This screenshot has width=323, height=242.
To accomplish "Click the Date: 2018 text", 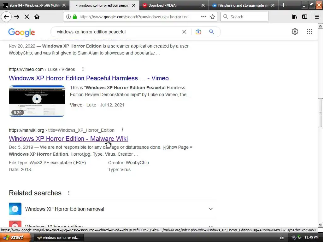I will (20, 170).
